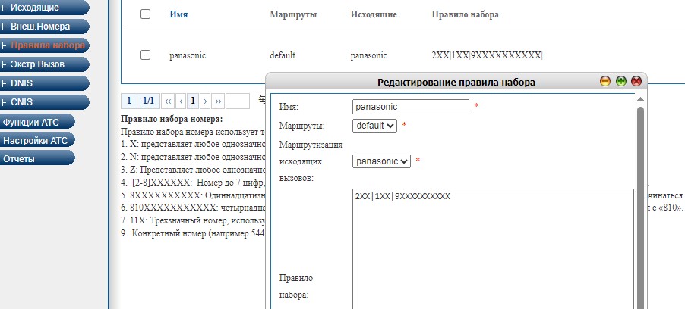The height and width of the screenshot is (309, 685).
Task: Click the default route cell in table
Action: 283,55
